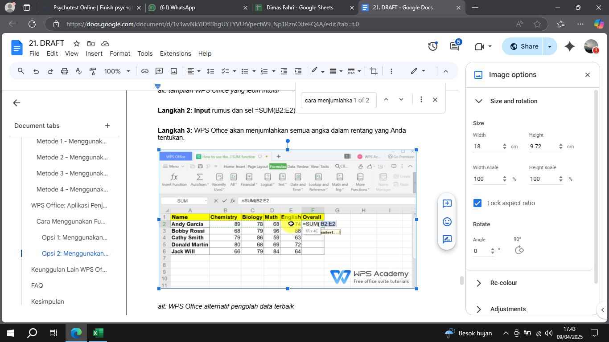Select the Opsi 2 document tab heading
Screen dimensions: 609x342
[75, 253]
